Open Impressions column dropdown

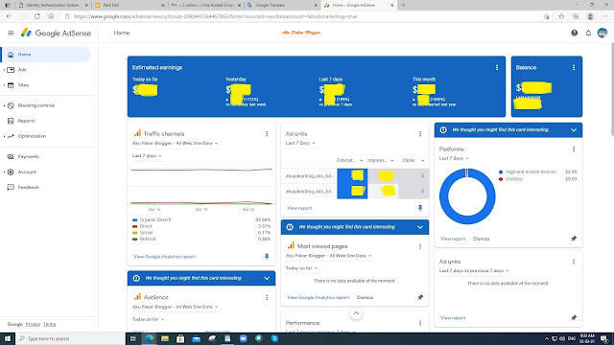click(x=380, y=160)
